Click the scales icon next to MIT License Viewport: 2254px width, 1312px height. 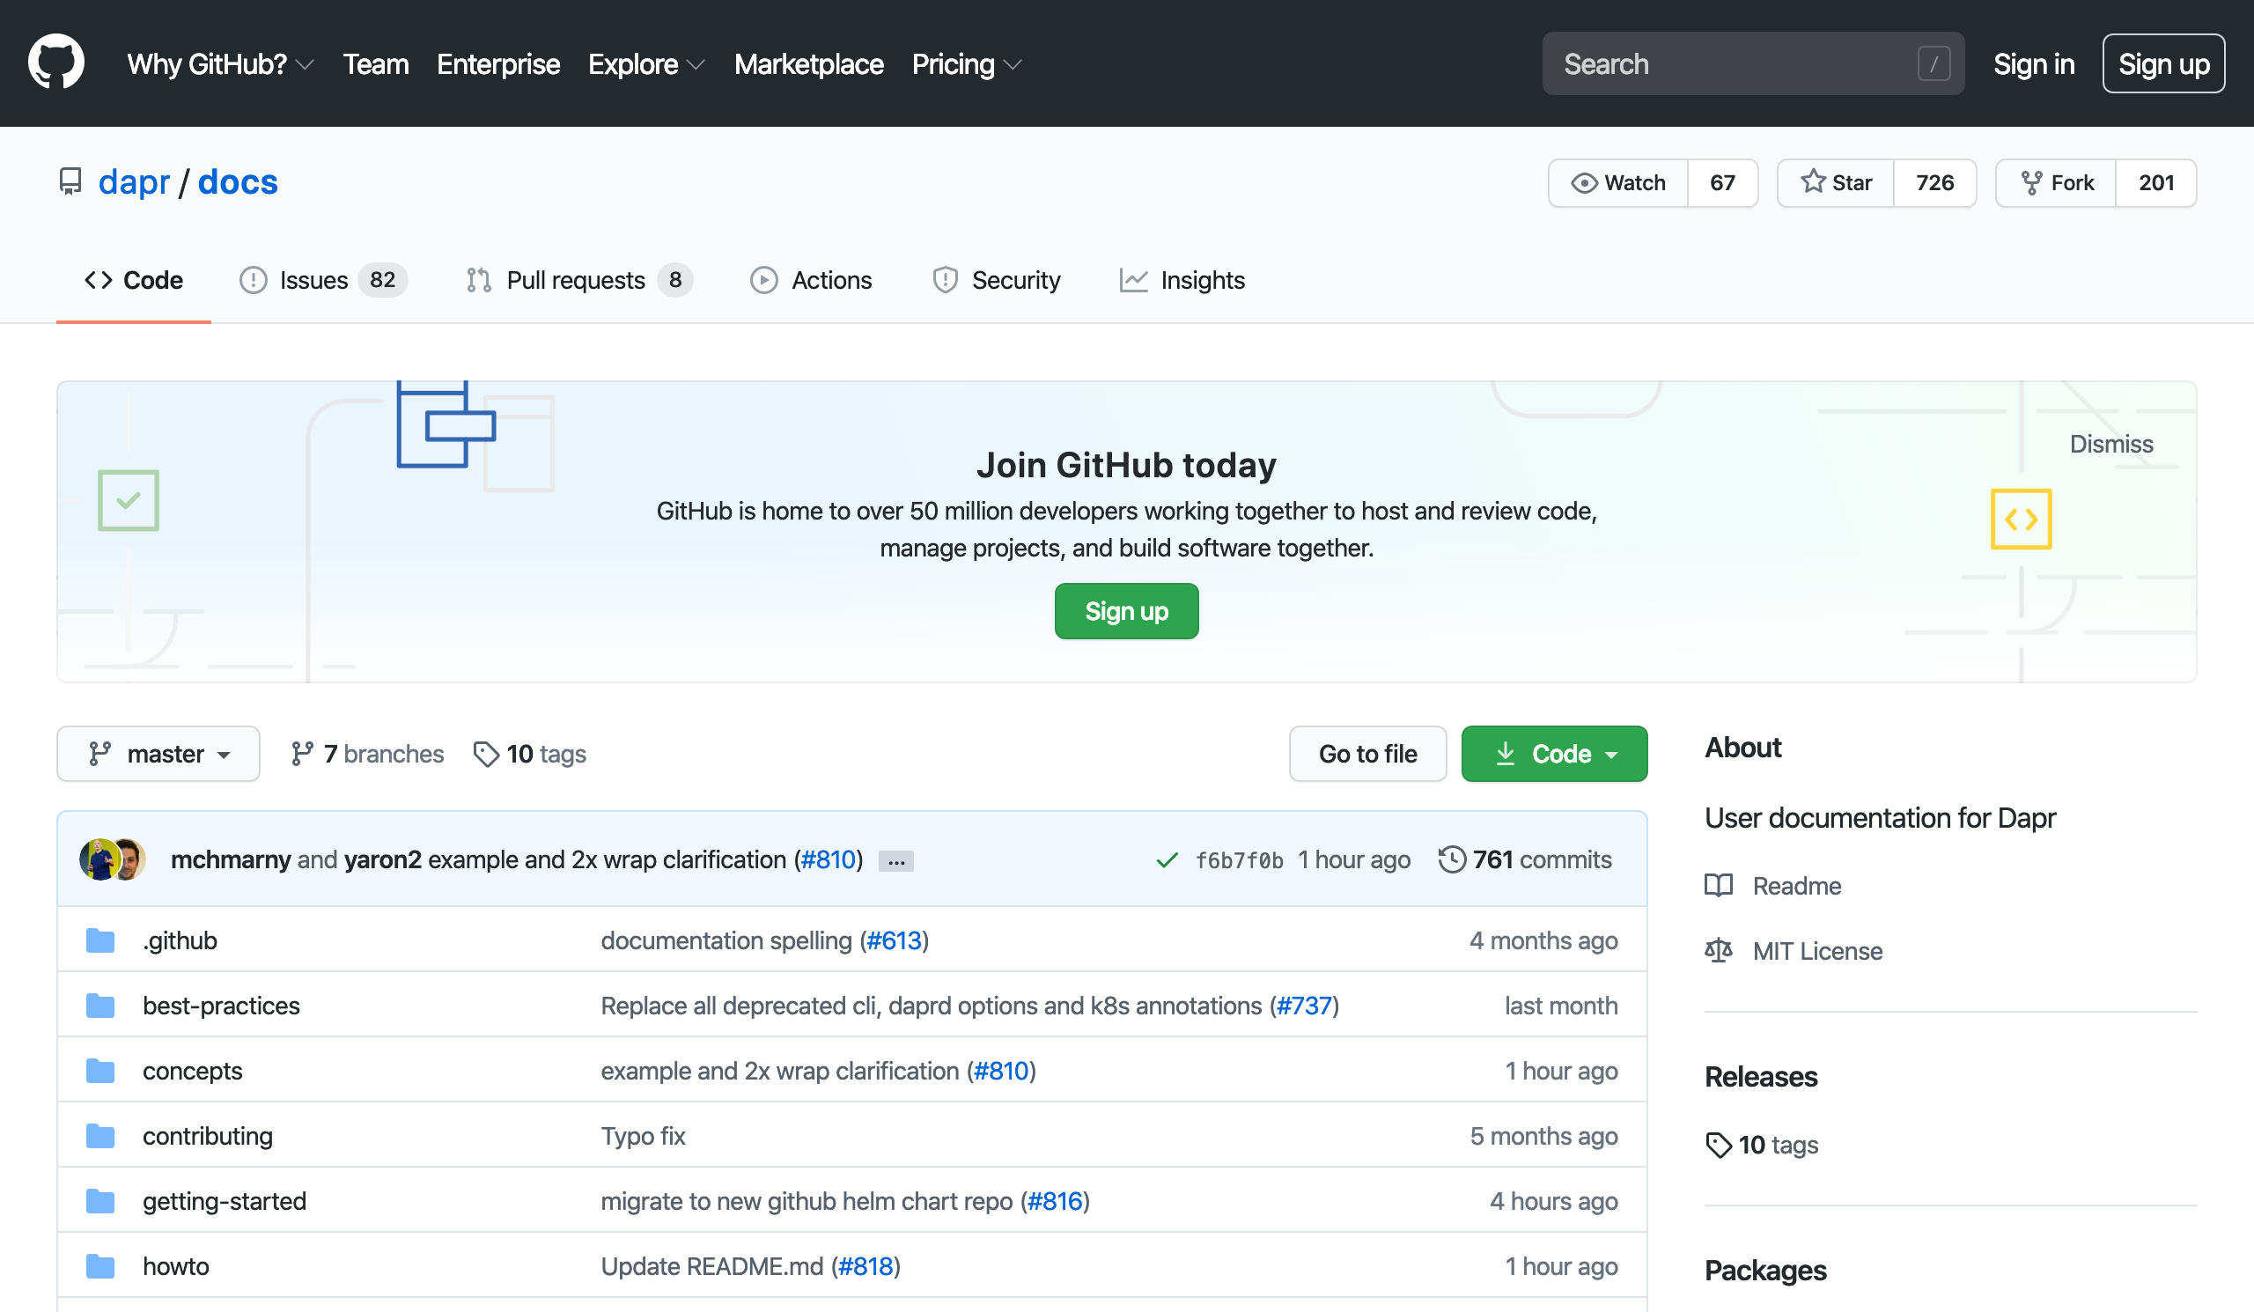pos(1718,951)
